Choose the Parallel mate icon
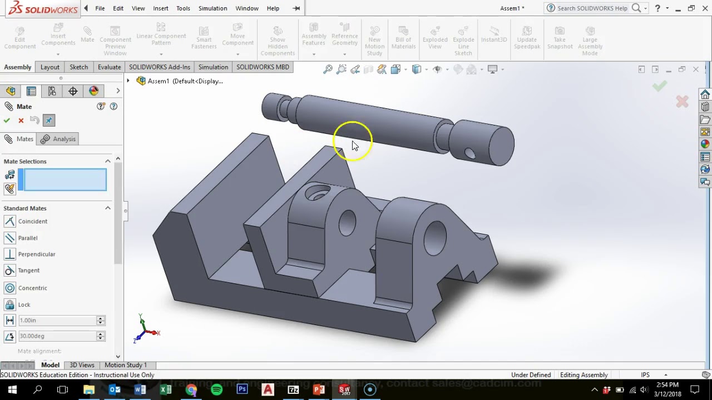 point(9,238)
